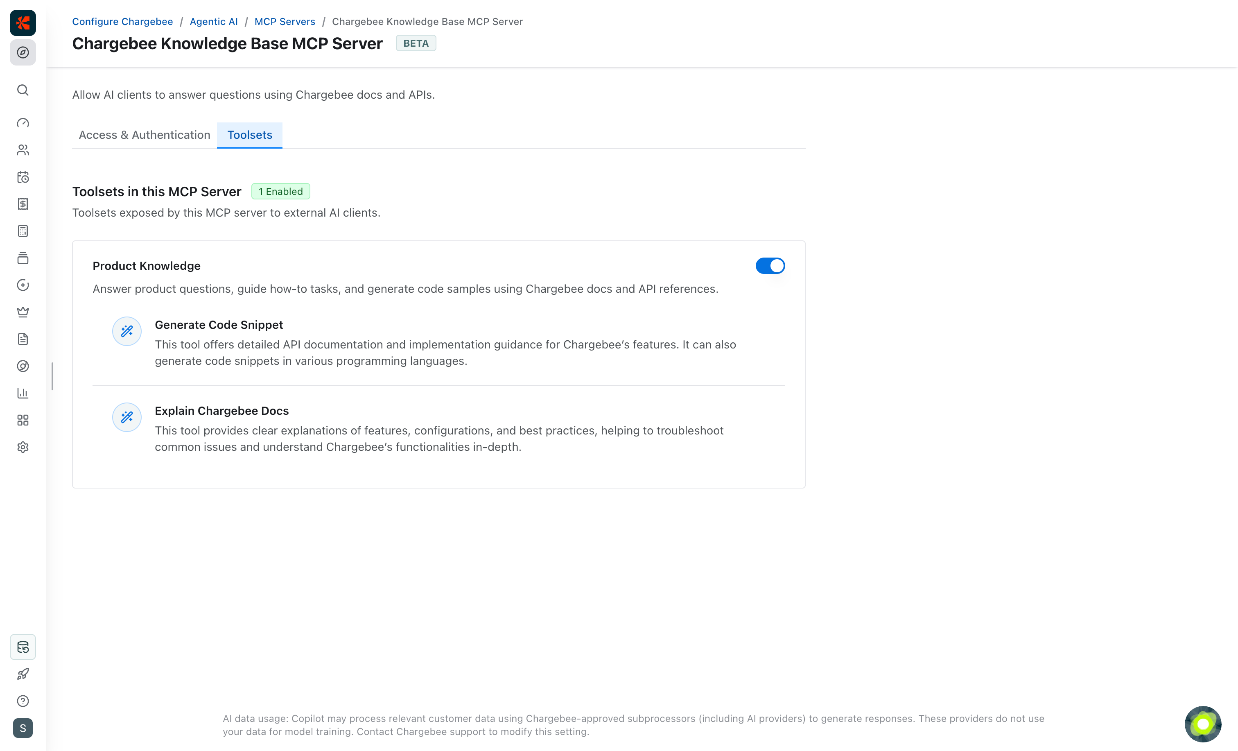The height and width of the screenshot is (751, 1238).
Task: Open the search magnifier icon
Action: click(23, 90)
